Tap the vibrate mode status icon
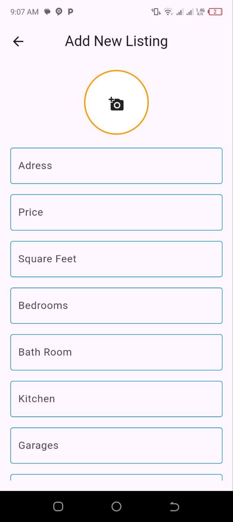The height and width of the screenshot is (522, 233). [x=156, y=12]
